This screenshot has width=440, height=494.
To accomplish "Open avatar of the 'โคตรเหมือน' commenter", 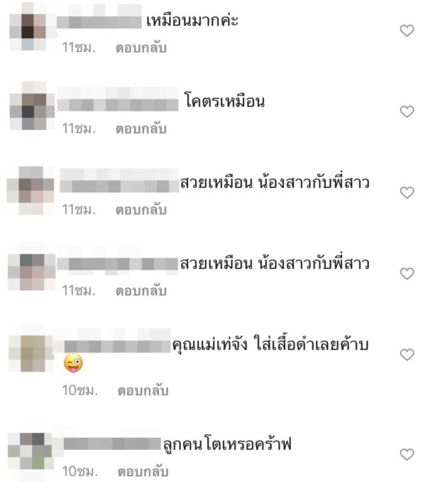I will 31,107.
